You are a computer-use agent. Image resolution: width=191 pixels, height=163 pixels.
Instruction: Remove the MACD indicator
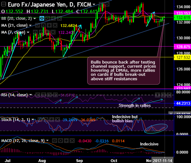click(x=72, y=141)
